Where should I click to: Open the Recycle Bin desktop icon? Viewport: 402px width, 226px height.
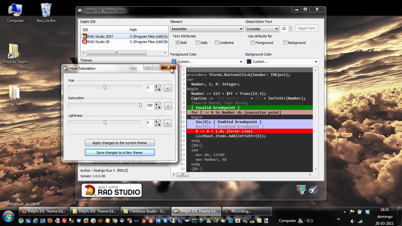[46, 13]
